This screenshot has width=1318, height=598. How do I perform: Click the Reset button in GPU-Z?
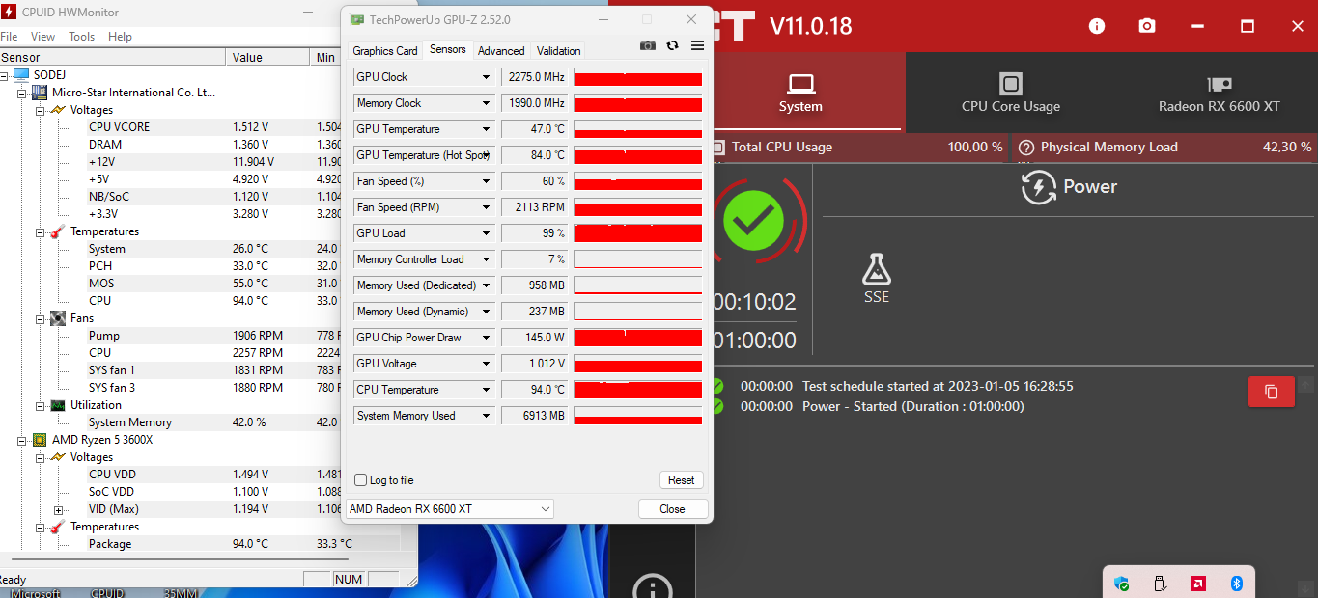coord(682,480)
